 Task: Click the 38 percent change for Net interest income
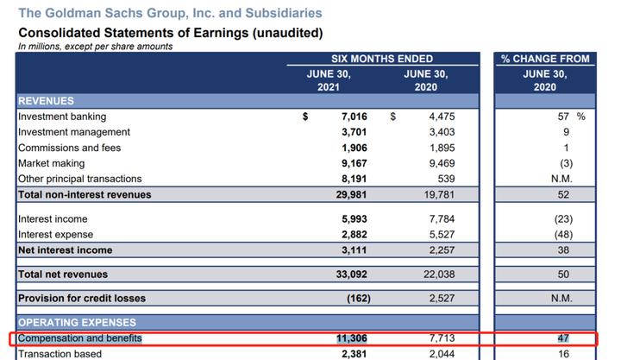click(563, 250)
